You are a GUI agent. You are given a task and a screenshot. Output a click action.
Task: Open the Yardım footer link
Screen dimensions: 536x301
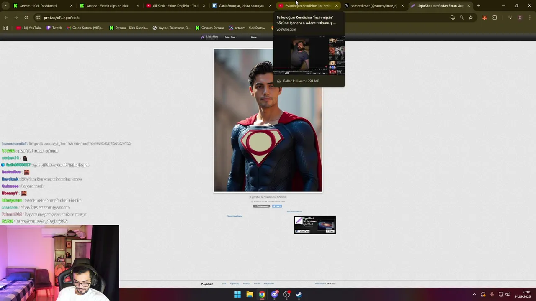[x=257, y=283]
